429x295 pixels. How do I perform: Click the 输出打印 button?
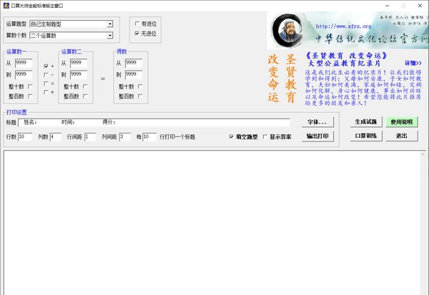317,136
